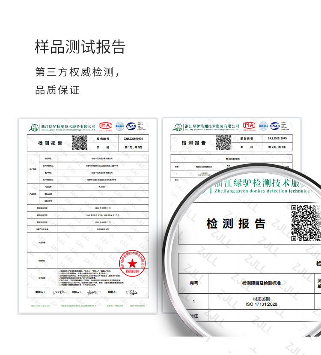Screen dimensions: 321x355
Task: Click numbered notes paragraph on page 1
Action: 91,278
